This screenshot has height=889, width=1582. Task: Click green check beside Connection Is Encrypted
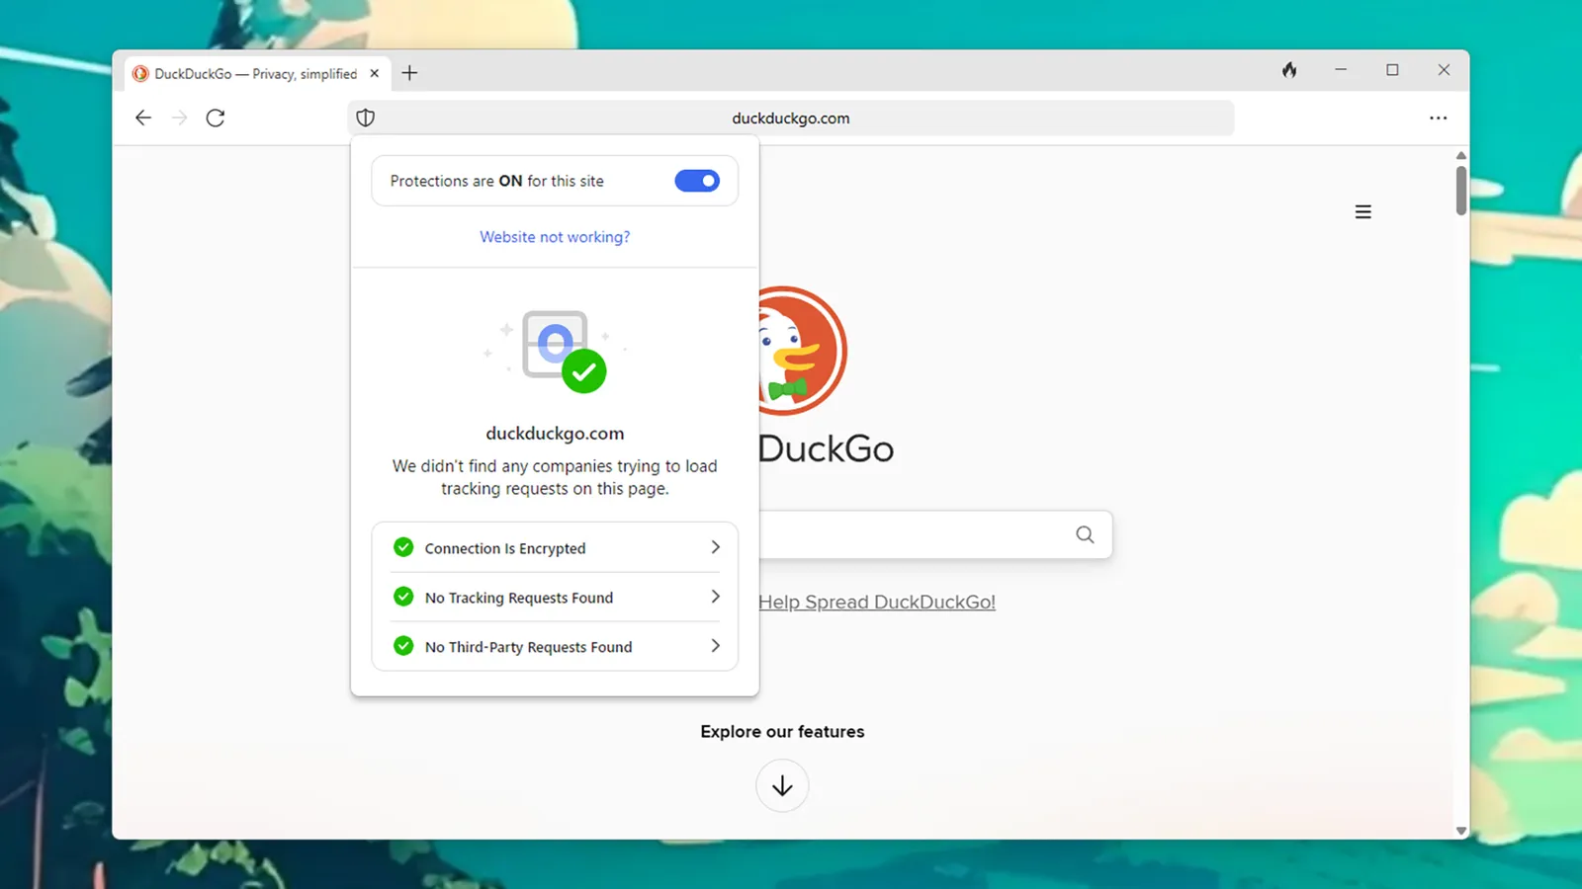pyautogui.click(x=403, y=547)
